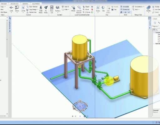The height and width of the screenshot is (125, 160).
Task: Select the World coordinate system icon
Action: pos(73,8)
